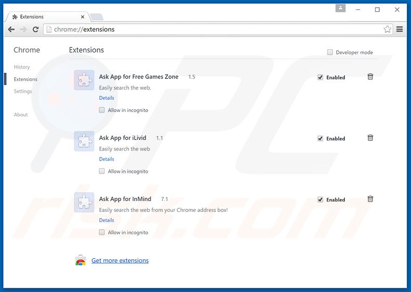The image size is (411, 292).
Task: Open History in the Chrome sidebar
Action: pos(22,67)
